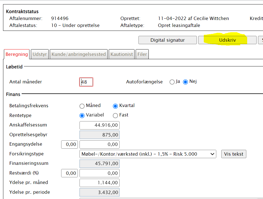Image resolution: width=263 pixels, height=199 pixels.
Task: Click the Udskriv button
Action: coord(227,40)
